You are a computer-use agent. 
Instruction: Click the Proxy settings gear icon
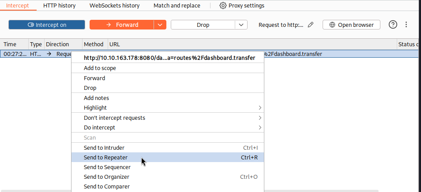point(223,5)
